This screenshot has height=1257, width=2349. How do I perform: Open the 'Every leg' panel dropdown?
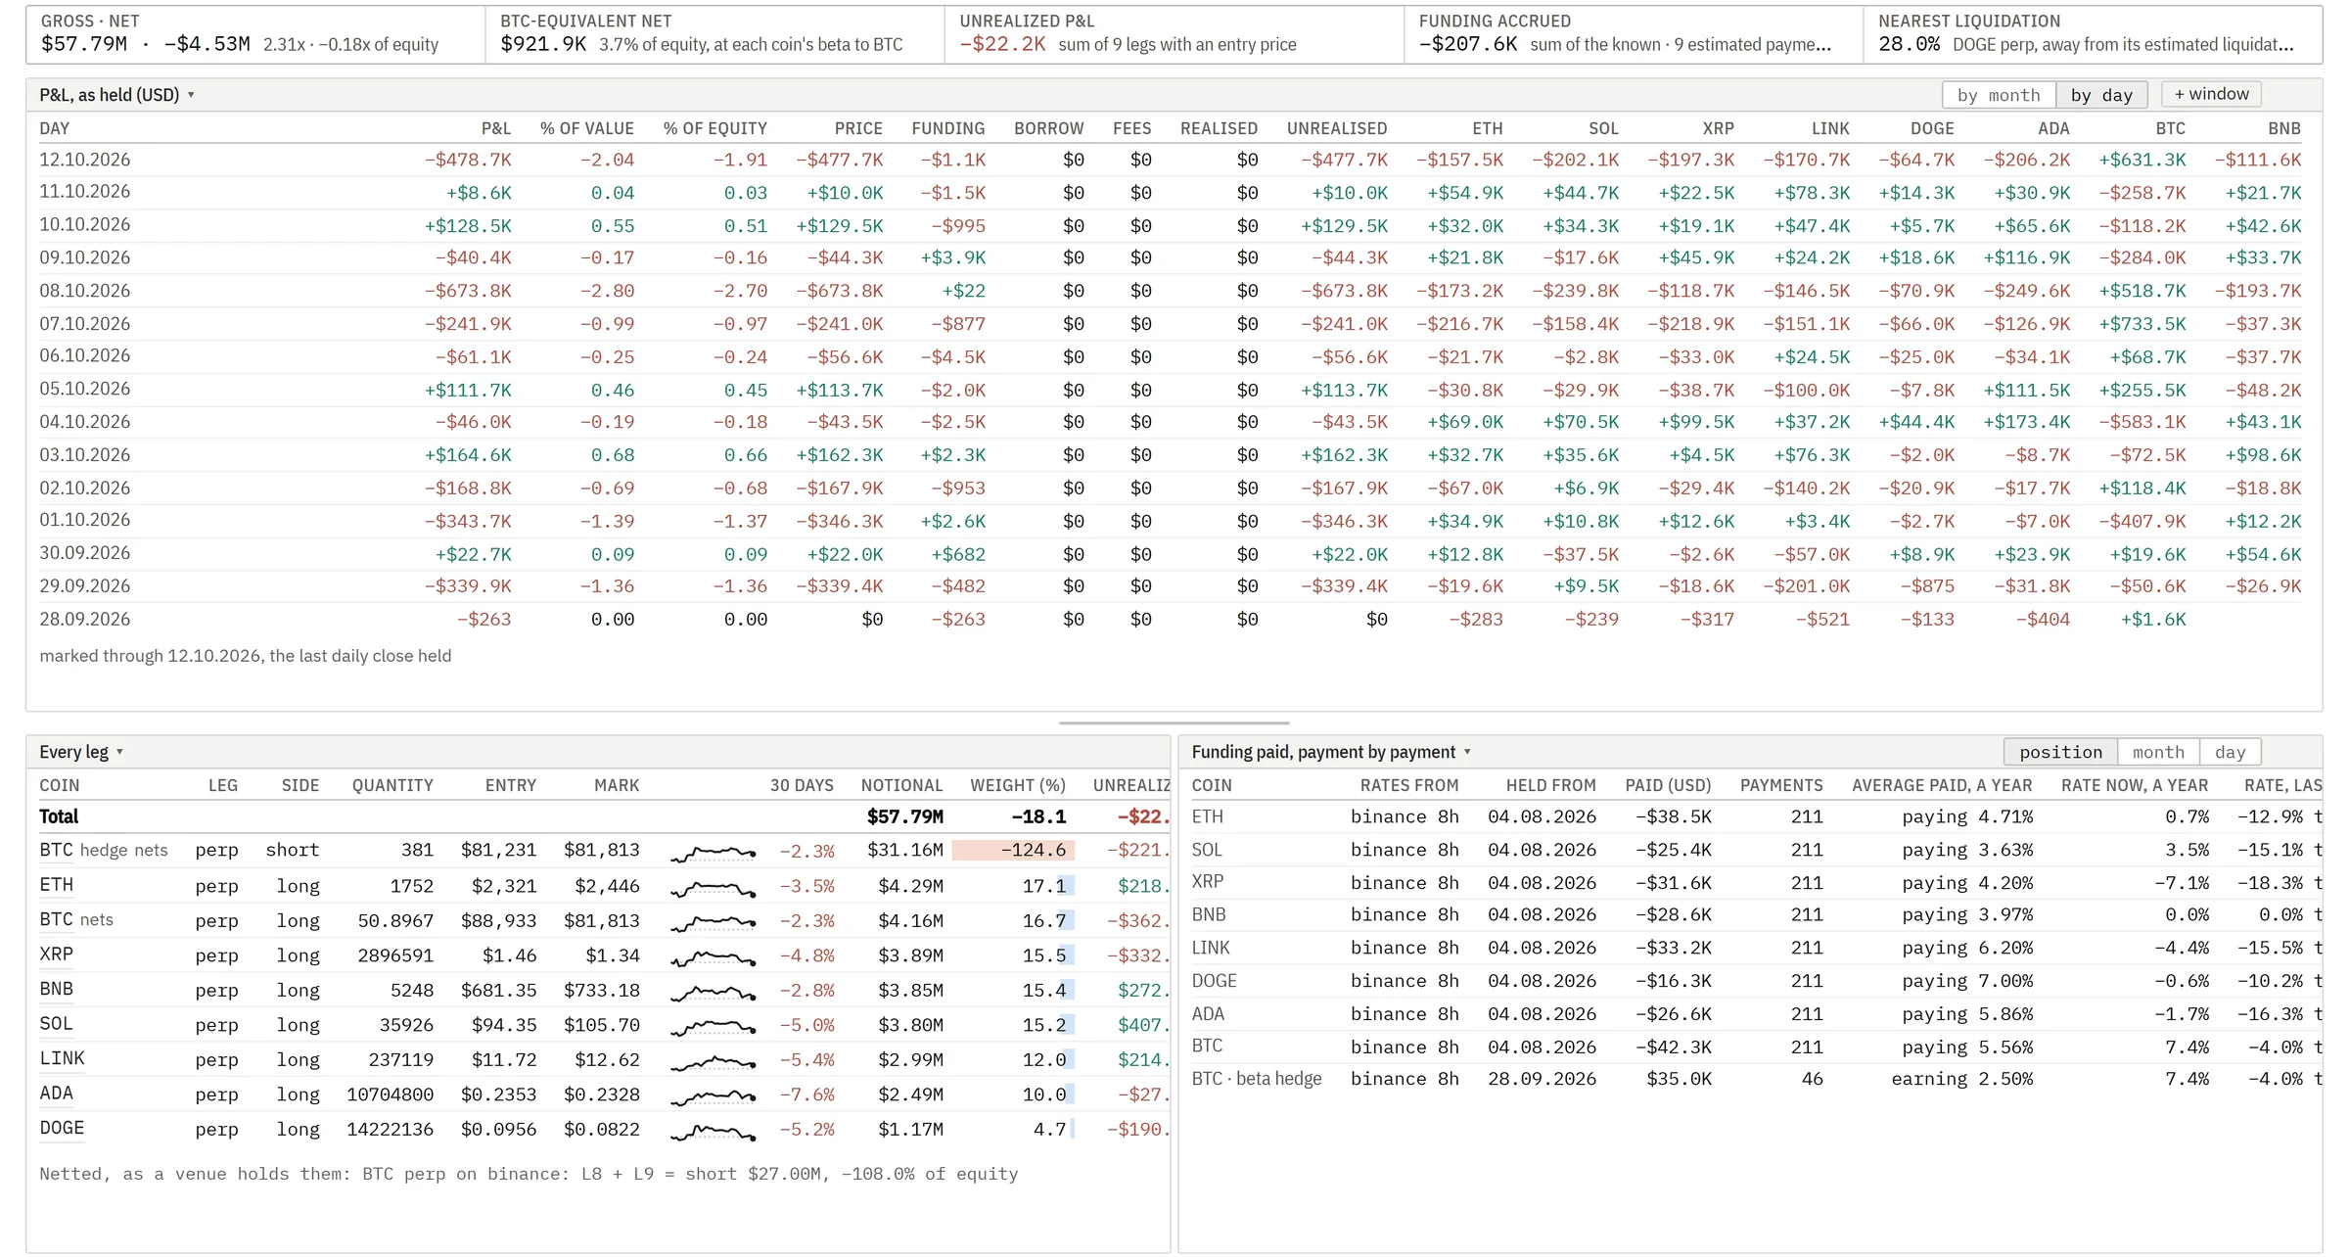pyautogui.click(x=81, y=752)
